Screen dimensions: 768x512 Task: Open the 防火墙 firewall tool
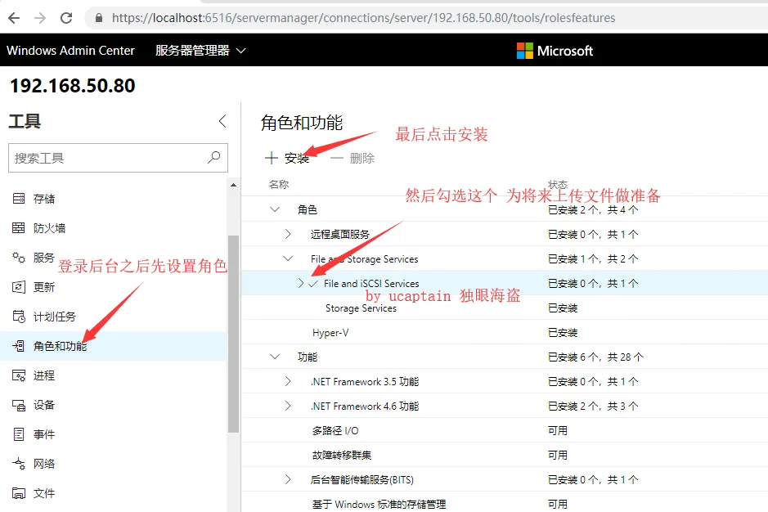114,228
